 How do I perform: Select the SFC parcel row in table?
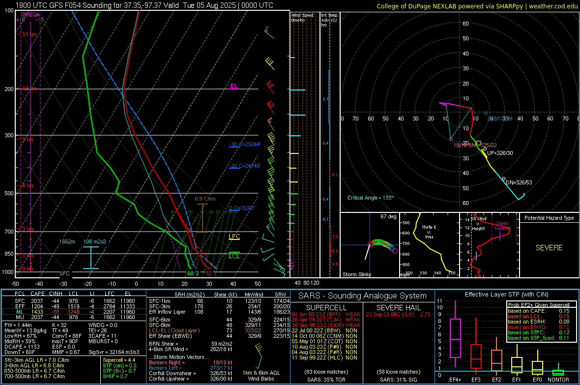74,301
